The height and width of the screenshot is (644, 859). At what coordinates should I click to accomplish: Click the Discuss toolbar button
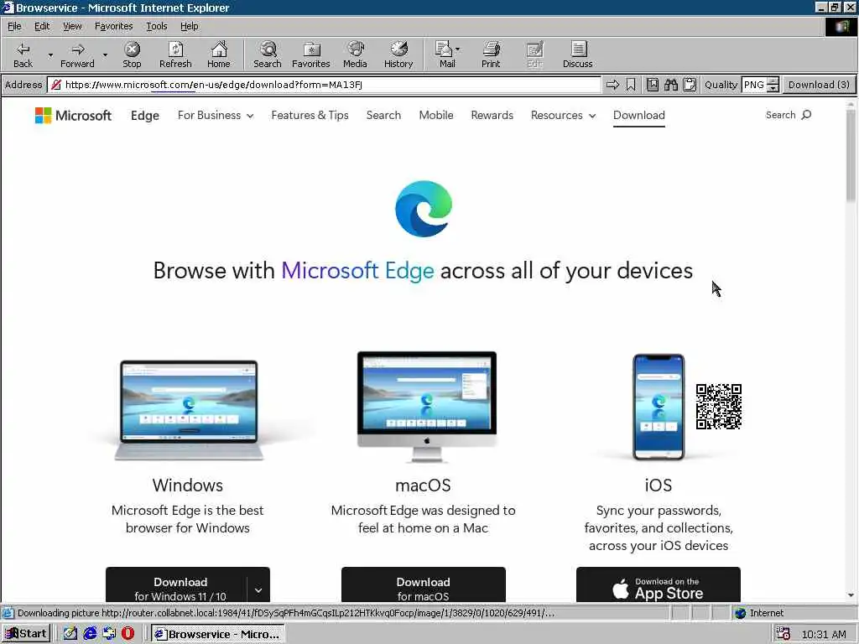click(x=577, y=55)
